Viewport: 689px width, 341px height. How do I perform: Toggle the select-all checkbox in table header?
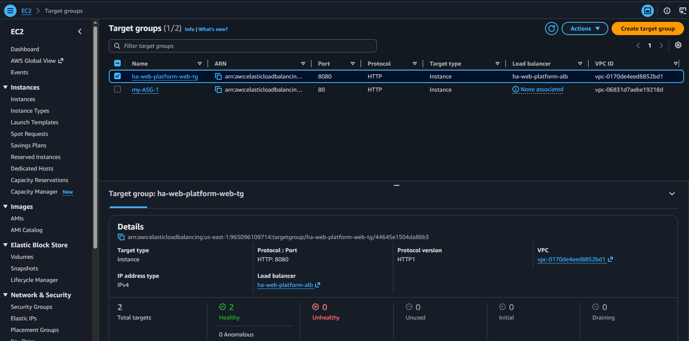pos(117,63)
